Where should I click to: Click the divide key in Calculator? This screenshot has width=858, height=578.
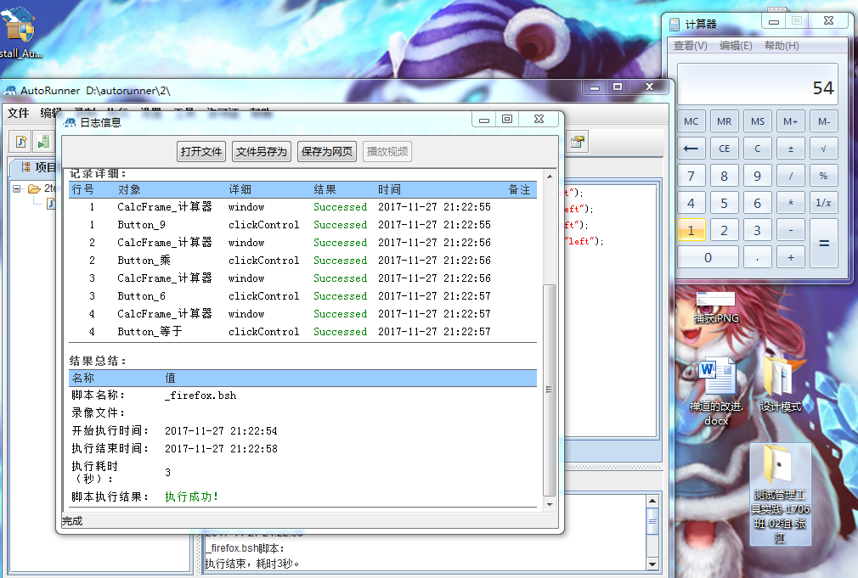(x=791, y=176)
